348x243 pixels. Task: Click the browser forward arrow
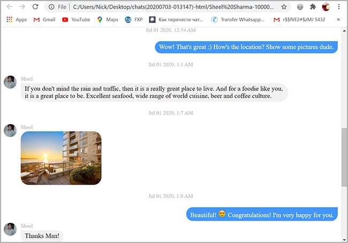click(x=22, y=6)
